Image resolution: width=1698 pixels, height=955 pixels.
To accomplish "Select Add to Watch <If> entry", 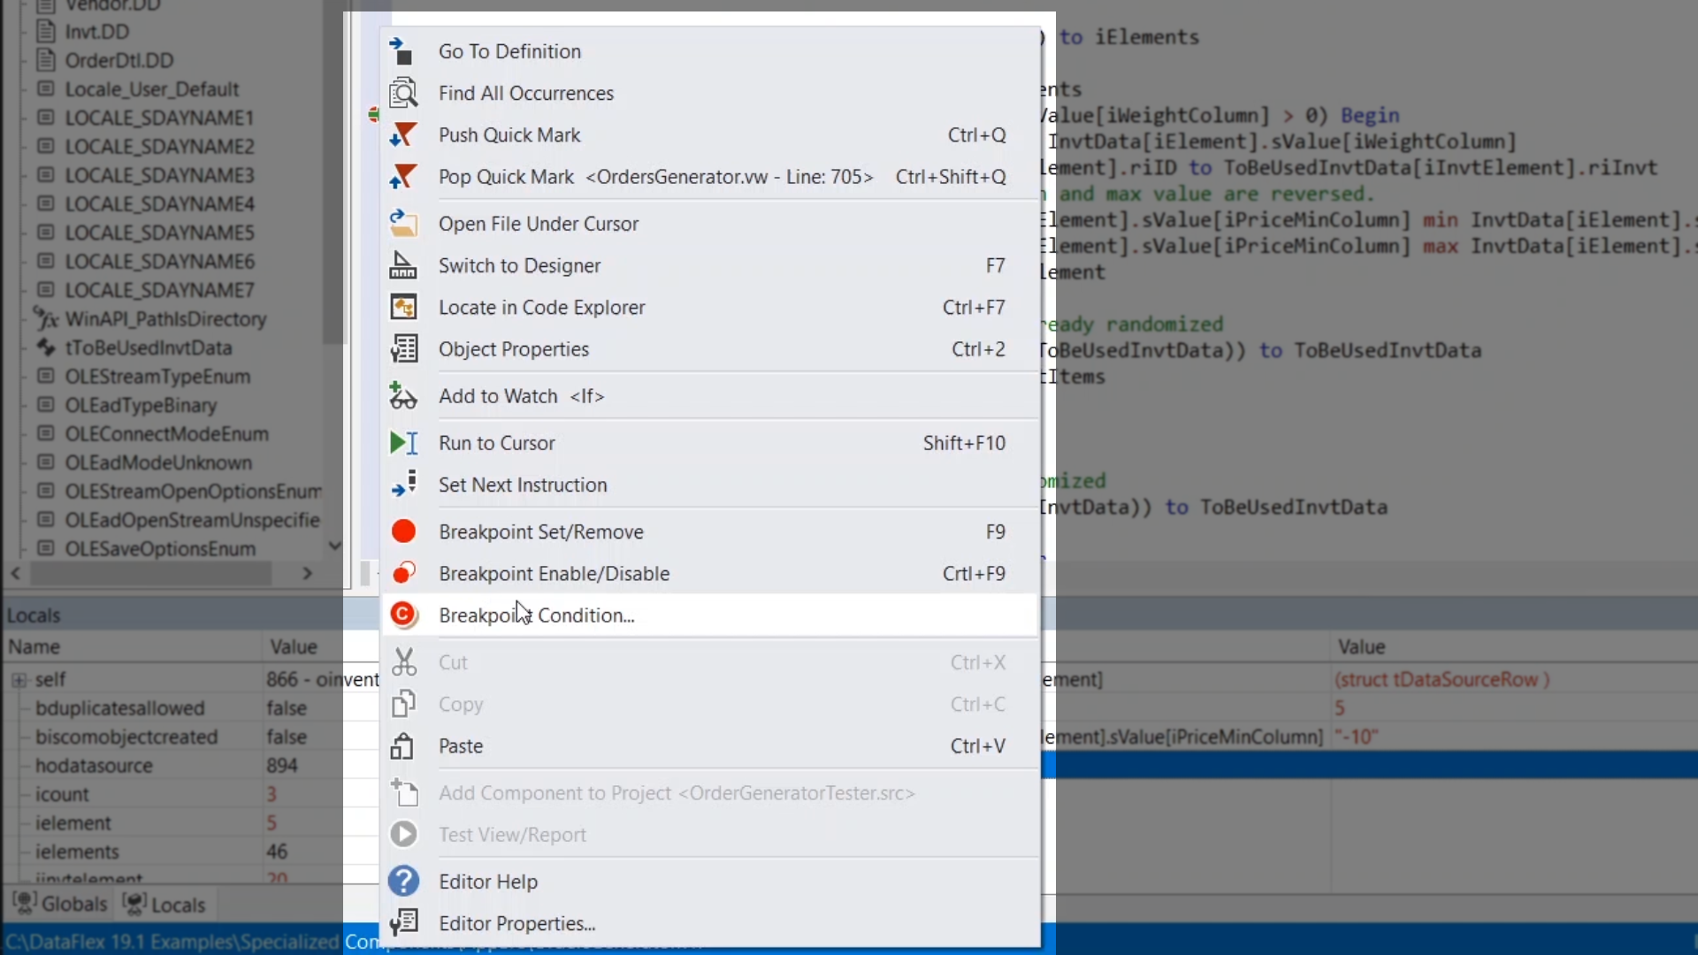I will [521, 396].
